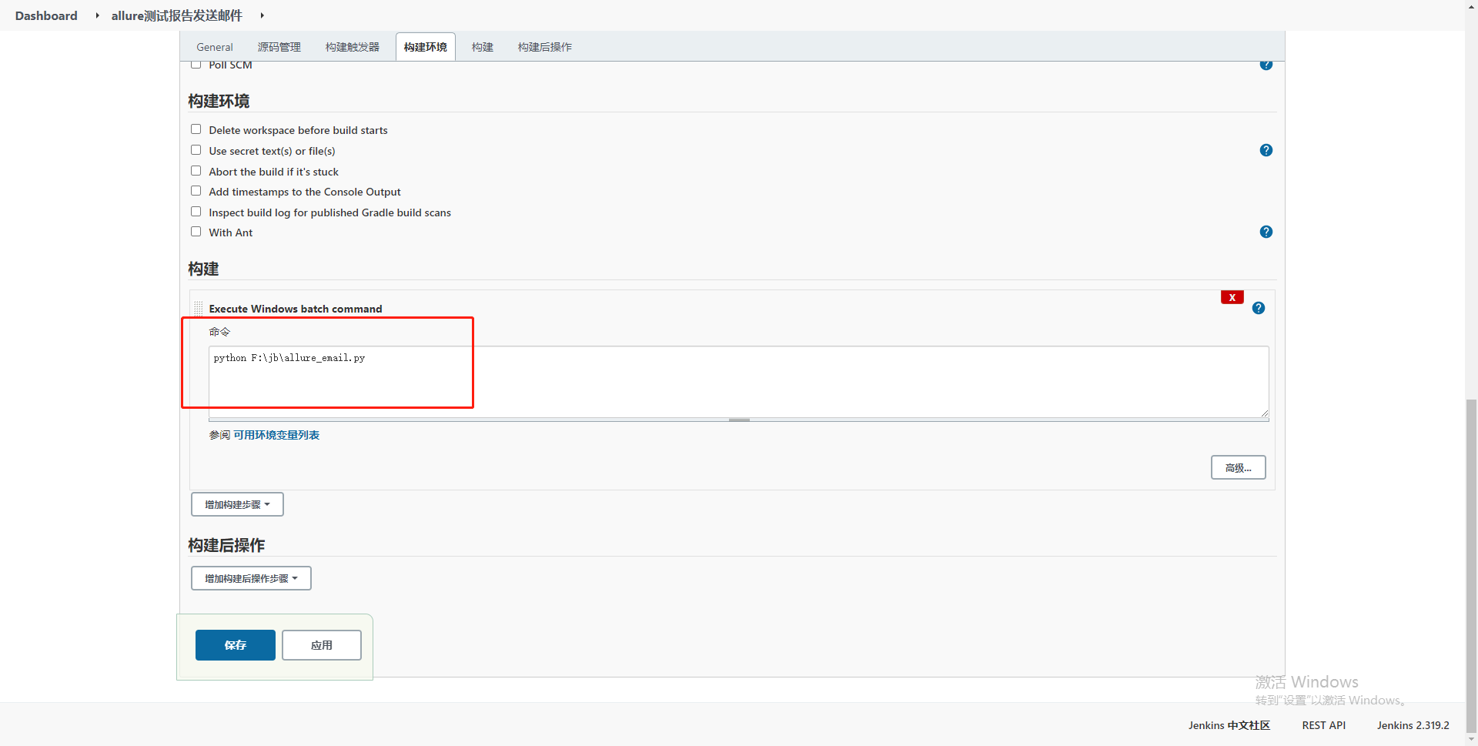Screen dimensions: 1478x746
Task: Click the scrollbar down arrow
Action: click(x=1471, y=740)
